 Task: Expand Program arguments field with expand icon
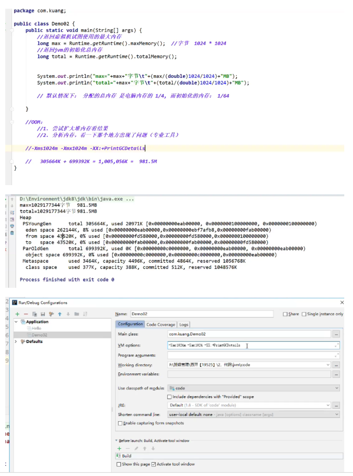pyautogui.click(x=337, y=355)
